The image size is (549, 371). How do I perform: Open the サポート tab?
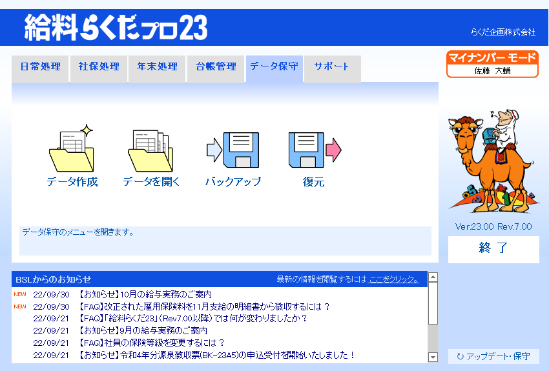[x=332, y=68]
